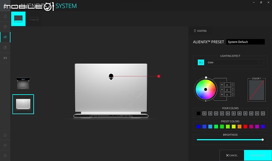This screenshot has width=272, height=161.
Task: Select the open-laptop keyboard view thumbnail
Action: point(23,83)
